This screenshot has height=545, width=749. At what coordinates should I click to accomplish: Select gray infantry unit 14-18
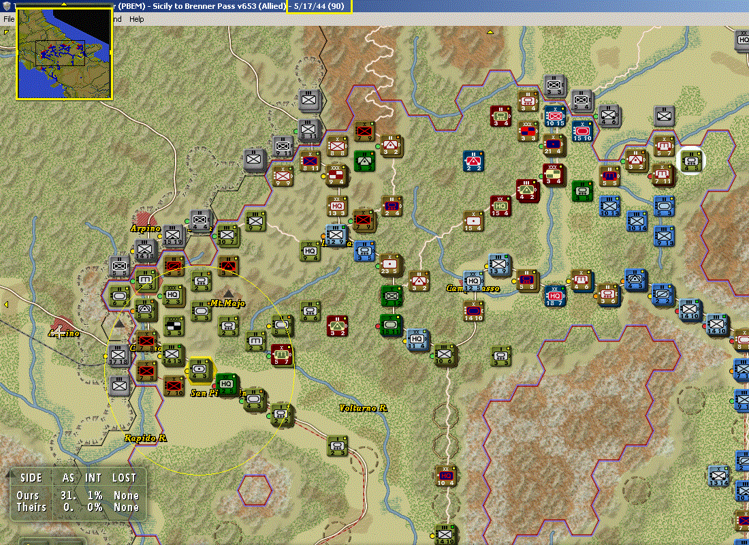pyautogui.click(x=145, y=250)
